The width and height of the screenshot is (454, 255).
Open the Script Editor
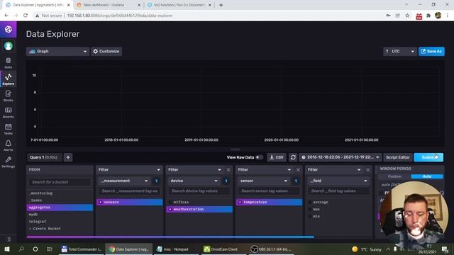(397, 157)
